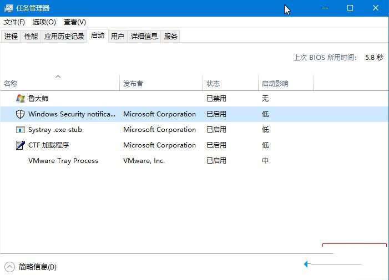Click 已禁用 status of 鲁大师
The image size is (389, 280).
216,99
